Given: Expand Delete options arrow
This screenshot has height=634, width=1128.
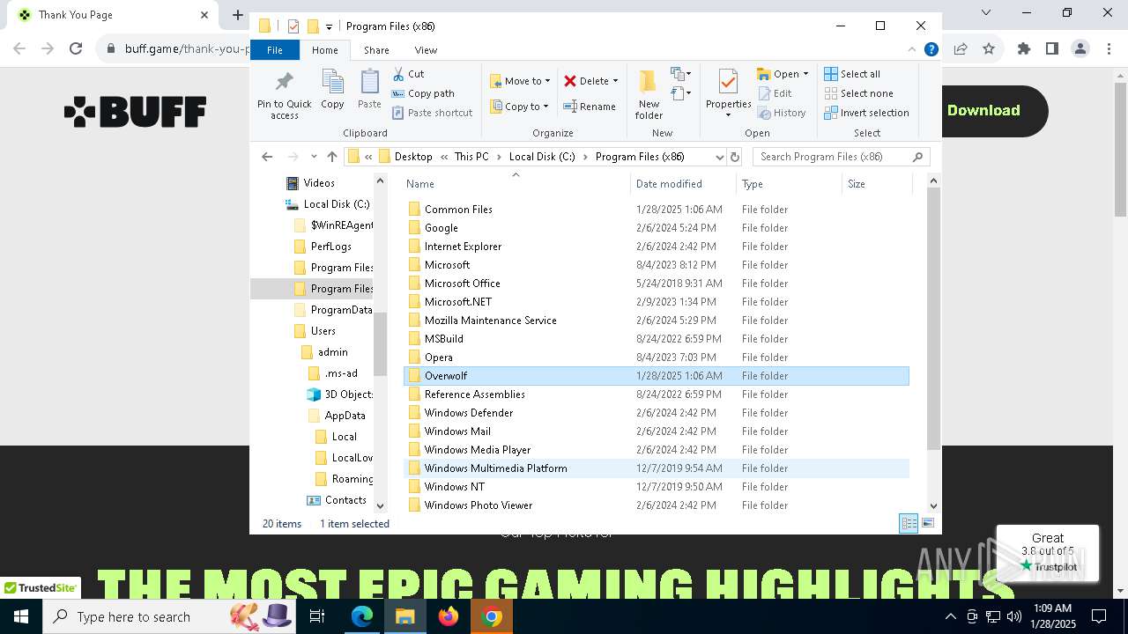Looking at the screenshot, I should [615, 81].
